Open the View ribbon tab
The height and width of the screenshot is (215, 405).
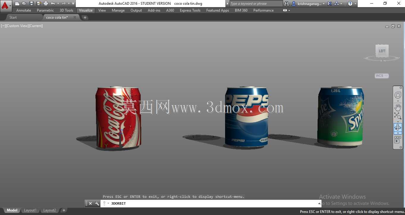[102, 10]
